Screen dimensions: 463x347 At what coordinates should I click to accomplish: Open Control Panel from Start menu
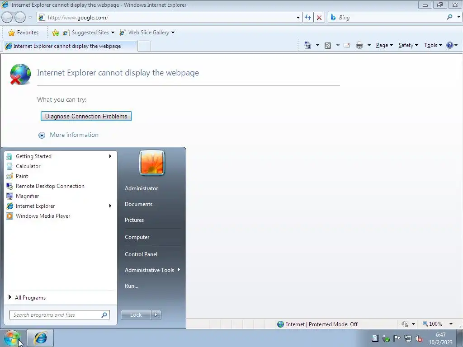141,254
